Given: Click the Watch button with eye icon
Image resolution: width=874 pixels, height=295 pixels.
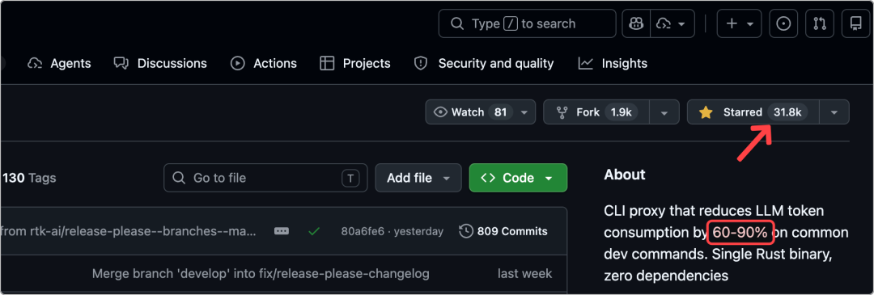Looking at the screenshot, I should pos(481,112).
